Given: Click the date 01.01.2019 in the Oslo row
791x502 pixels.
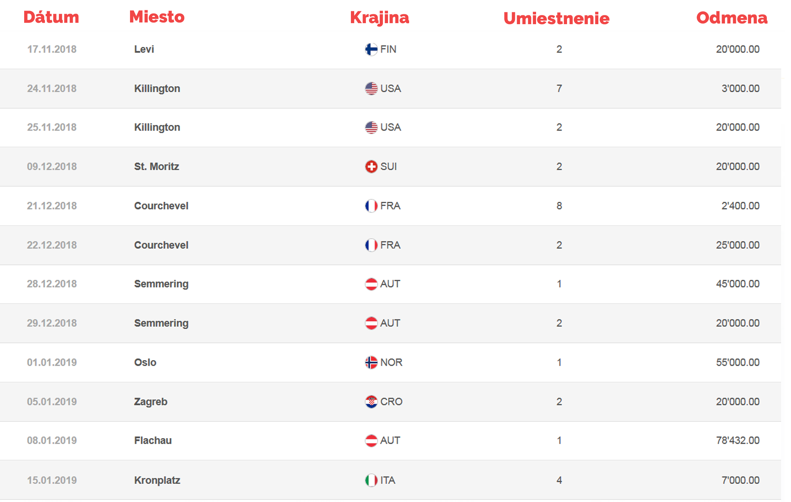Looking at the screenshot, I should click(52, 362).
